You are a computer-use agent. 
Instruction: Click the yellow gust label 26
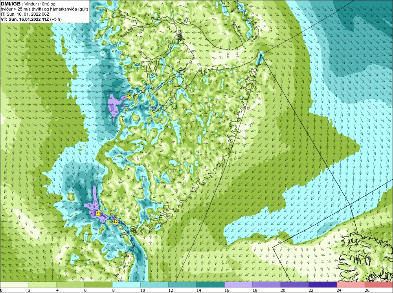tap(129, 95)
